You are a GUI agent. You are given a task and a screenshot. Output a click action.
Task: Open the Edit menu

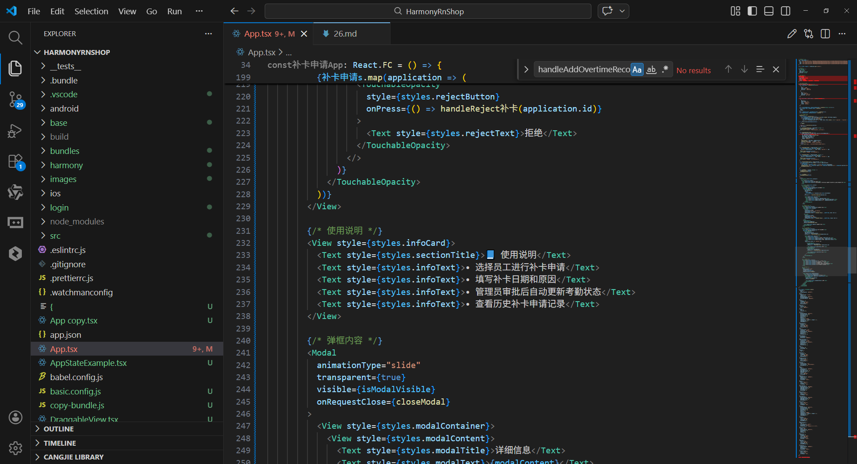57,11
